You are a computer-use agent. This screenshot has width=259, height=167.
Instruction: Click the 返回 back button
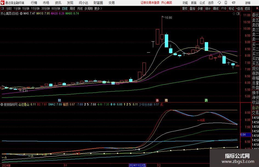[x=247, y=9]
